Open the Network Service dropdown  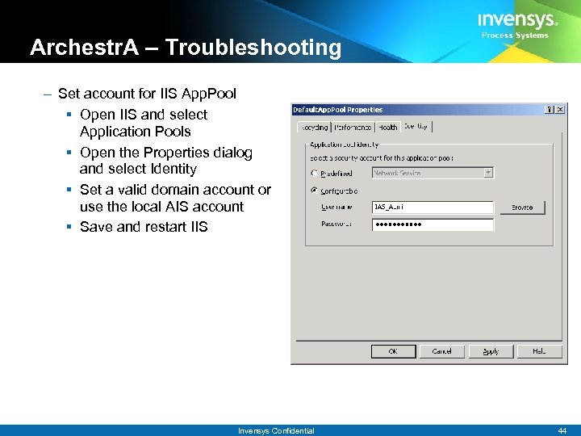tap(488, 173)
